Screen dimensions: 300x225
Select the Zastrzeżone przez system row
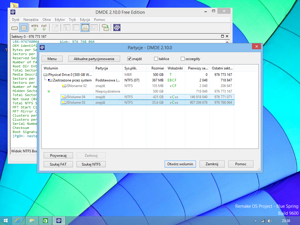[x=138, y=80]
